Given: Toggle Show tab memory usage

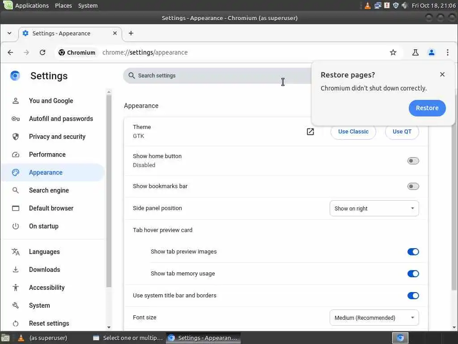Looking at the screenshot, I should tap(413, 274).
